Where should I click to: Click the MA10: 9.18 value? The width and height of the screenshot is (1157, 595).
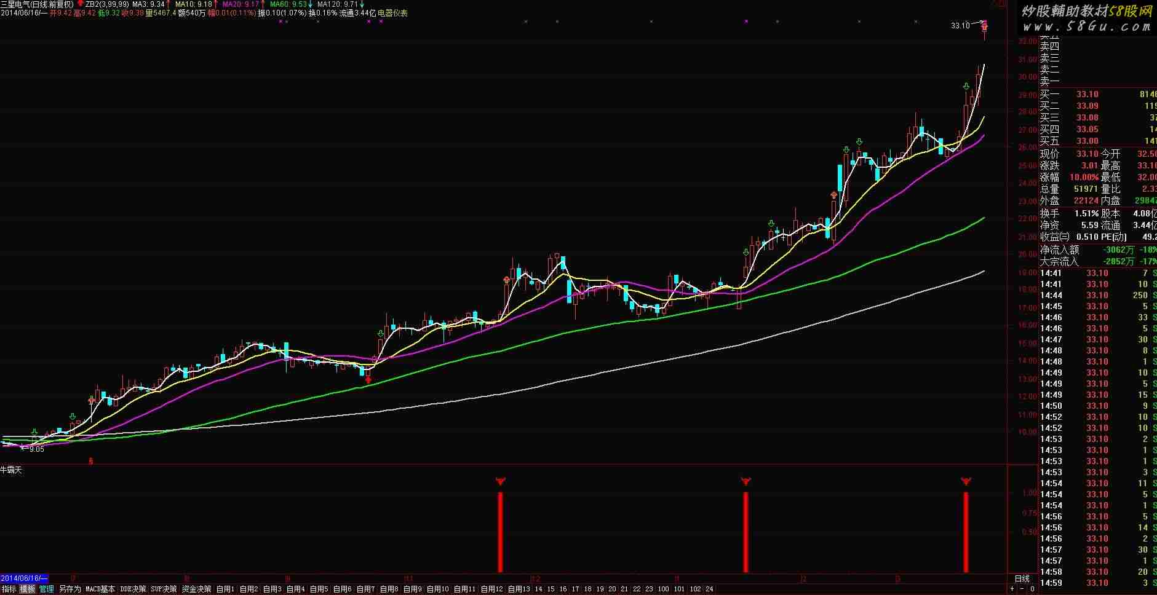(193, 4)
